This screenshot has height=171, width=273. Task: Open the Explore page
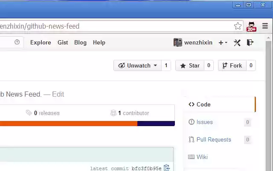tap(41, 43)
